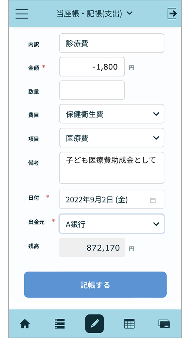Click the 金額 field showing -1,800
This screenshot has width=190, height=338.
pos(92,67)
